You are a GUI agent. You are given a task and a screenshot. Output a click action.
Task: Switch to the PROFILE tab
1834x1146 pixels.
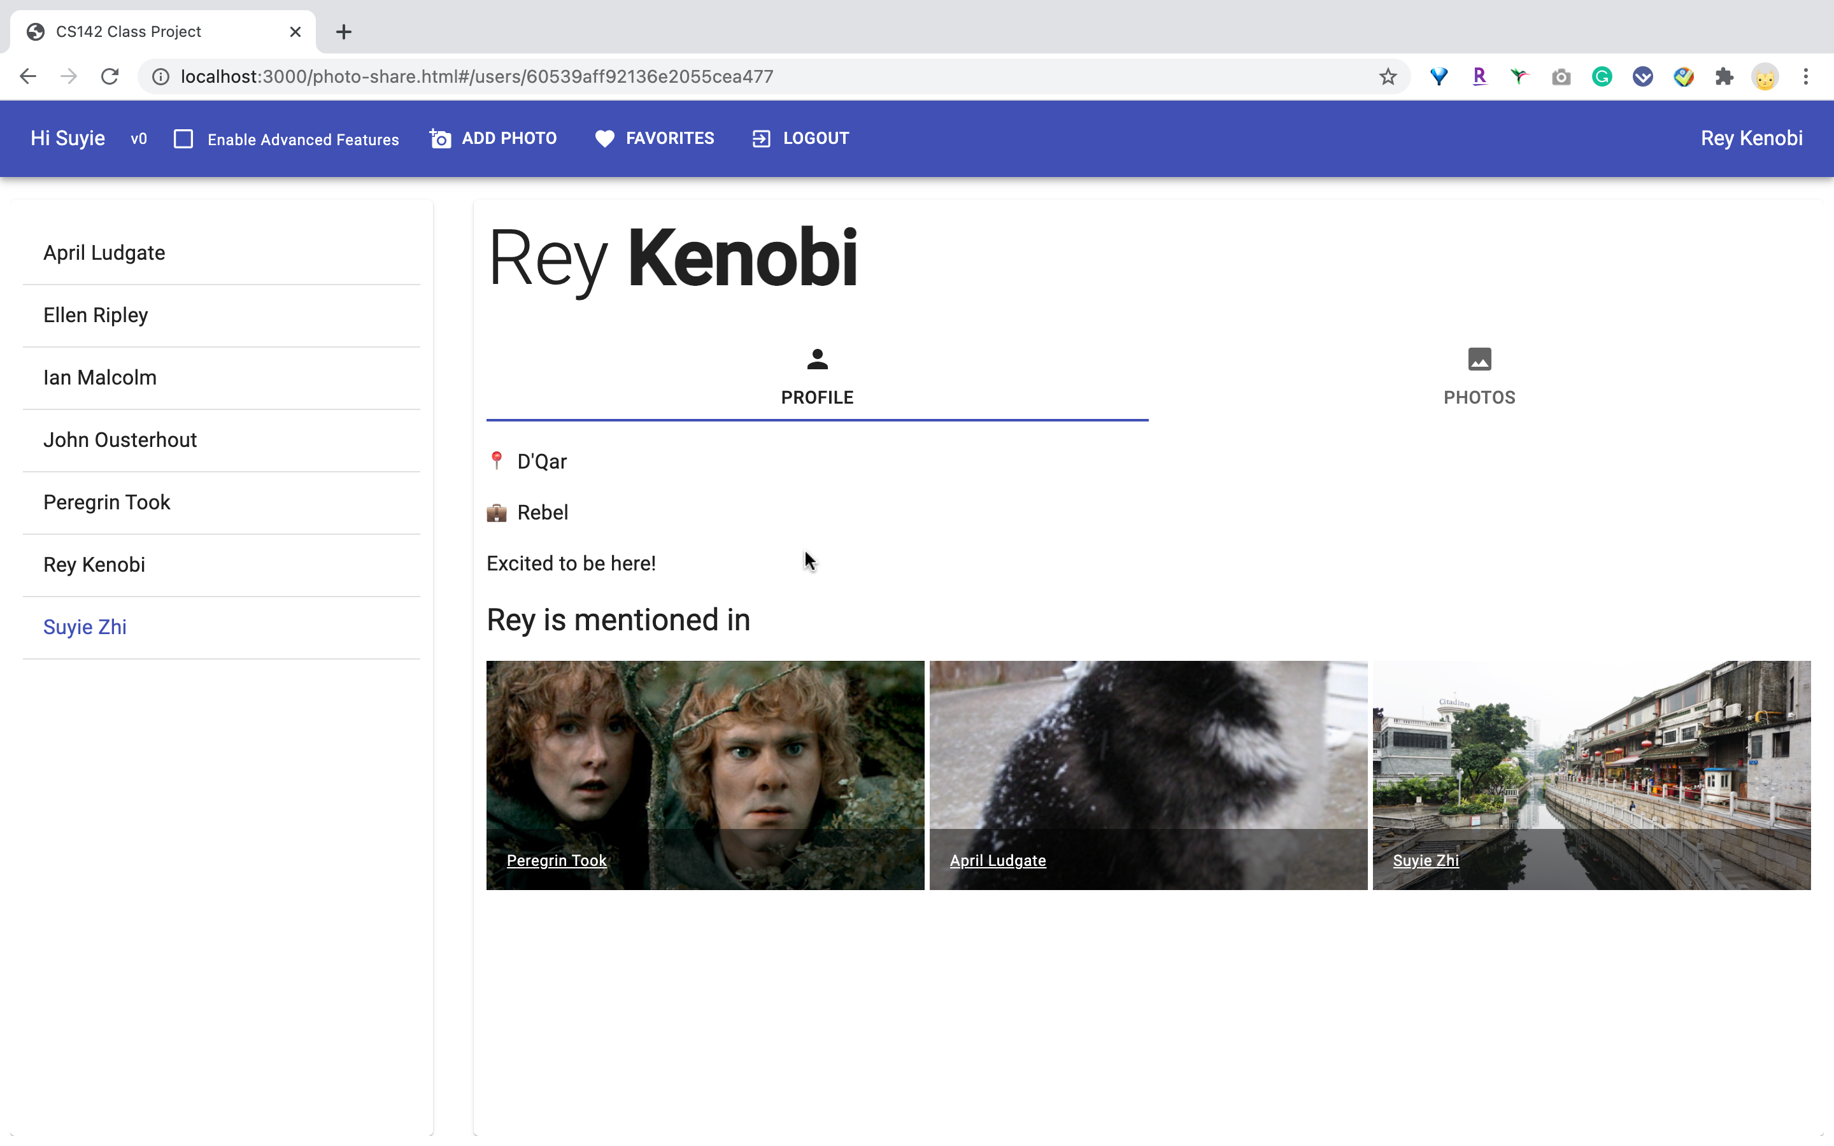point(817,378)
